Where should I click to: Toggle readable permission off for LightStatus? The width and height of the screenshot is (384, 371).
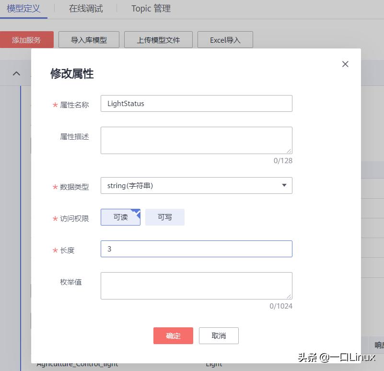[120, 217]
